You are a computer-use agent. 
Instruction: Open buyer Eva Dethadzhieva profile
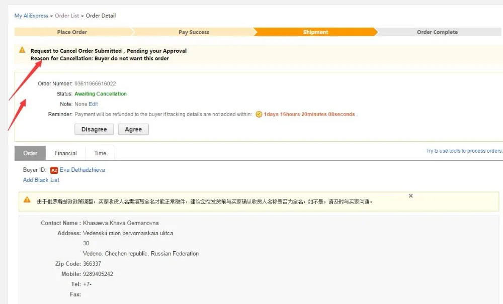click(x=82, y=170)
